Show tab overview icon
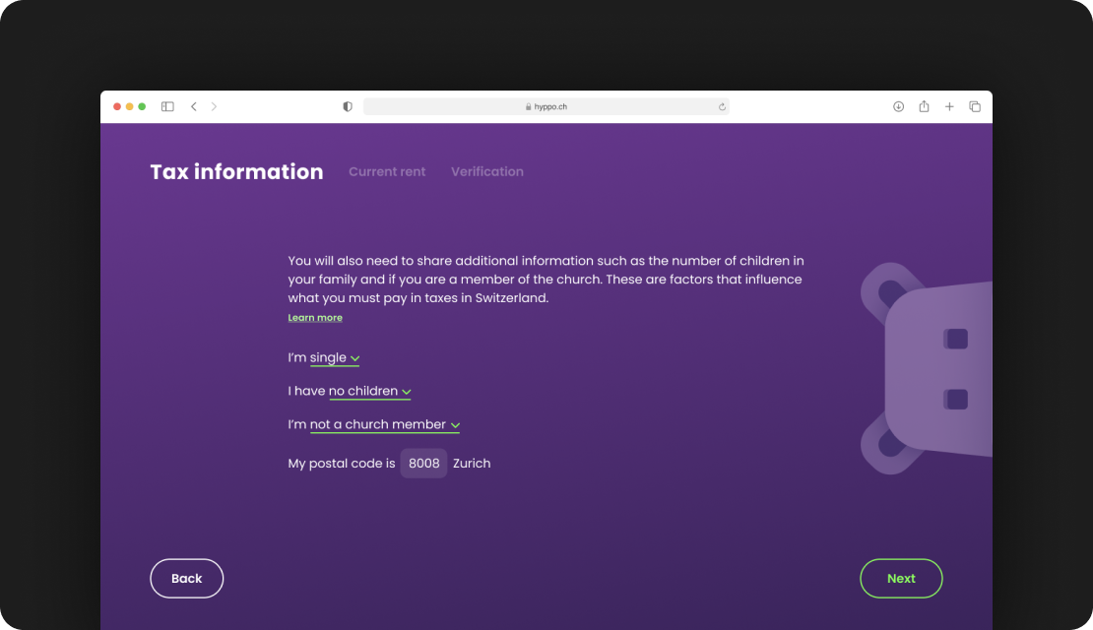The height and width of the screenshot is (630, 1093). 975,106
